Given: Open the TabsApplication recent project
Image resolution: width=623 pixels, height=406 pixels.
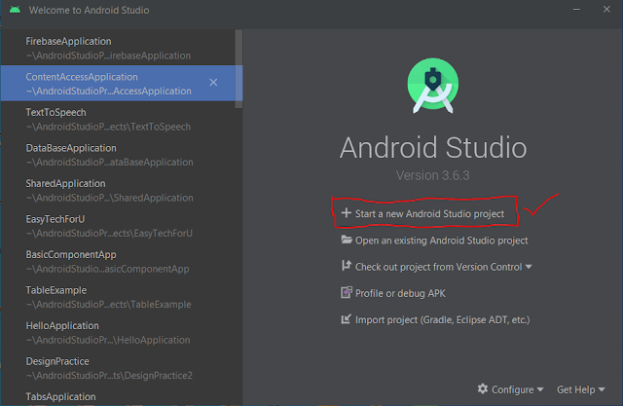Looking at the screenshot, I should 118,396.
